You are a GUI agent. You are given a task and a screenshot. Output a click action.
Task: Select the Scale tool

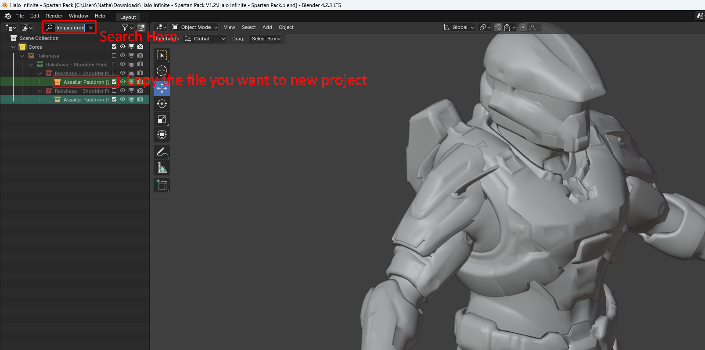[162, 119]
